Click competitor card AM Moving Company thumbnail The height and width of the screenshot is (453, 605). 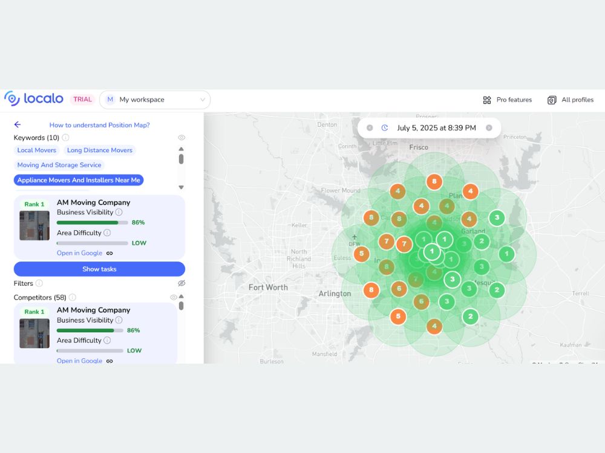(x=34, y=333)
